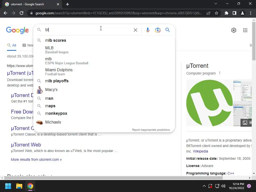Select suggestion 'mlb playoffs'

(104, 81)
